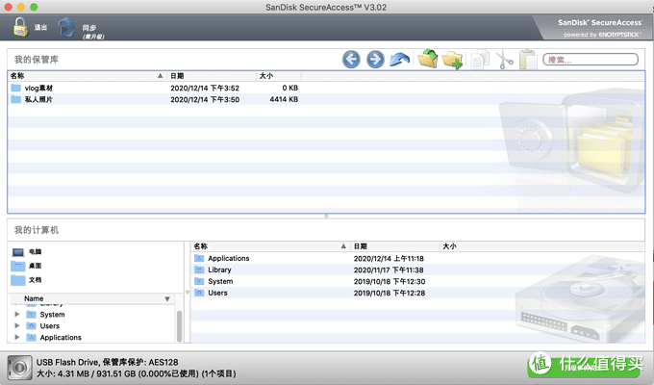This screenshot has height=385, width=654.
Task: Open 桌面 desktop shortcut in sidebar
Action: tap(27, 266)
